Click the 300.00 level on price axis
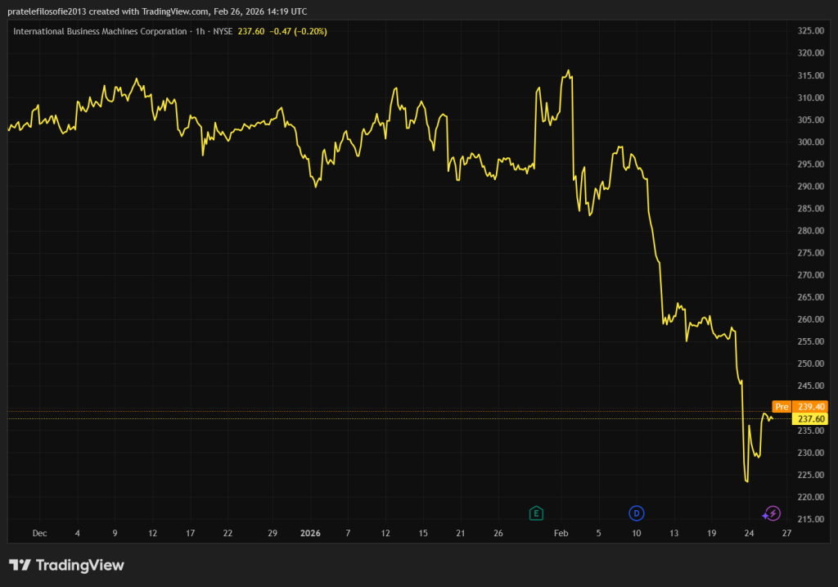The height and width of the screenshot is (587, 838). tap(809, 142)
